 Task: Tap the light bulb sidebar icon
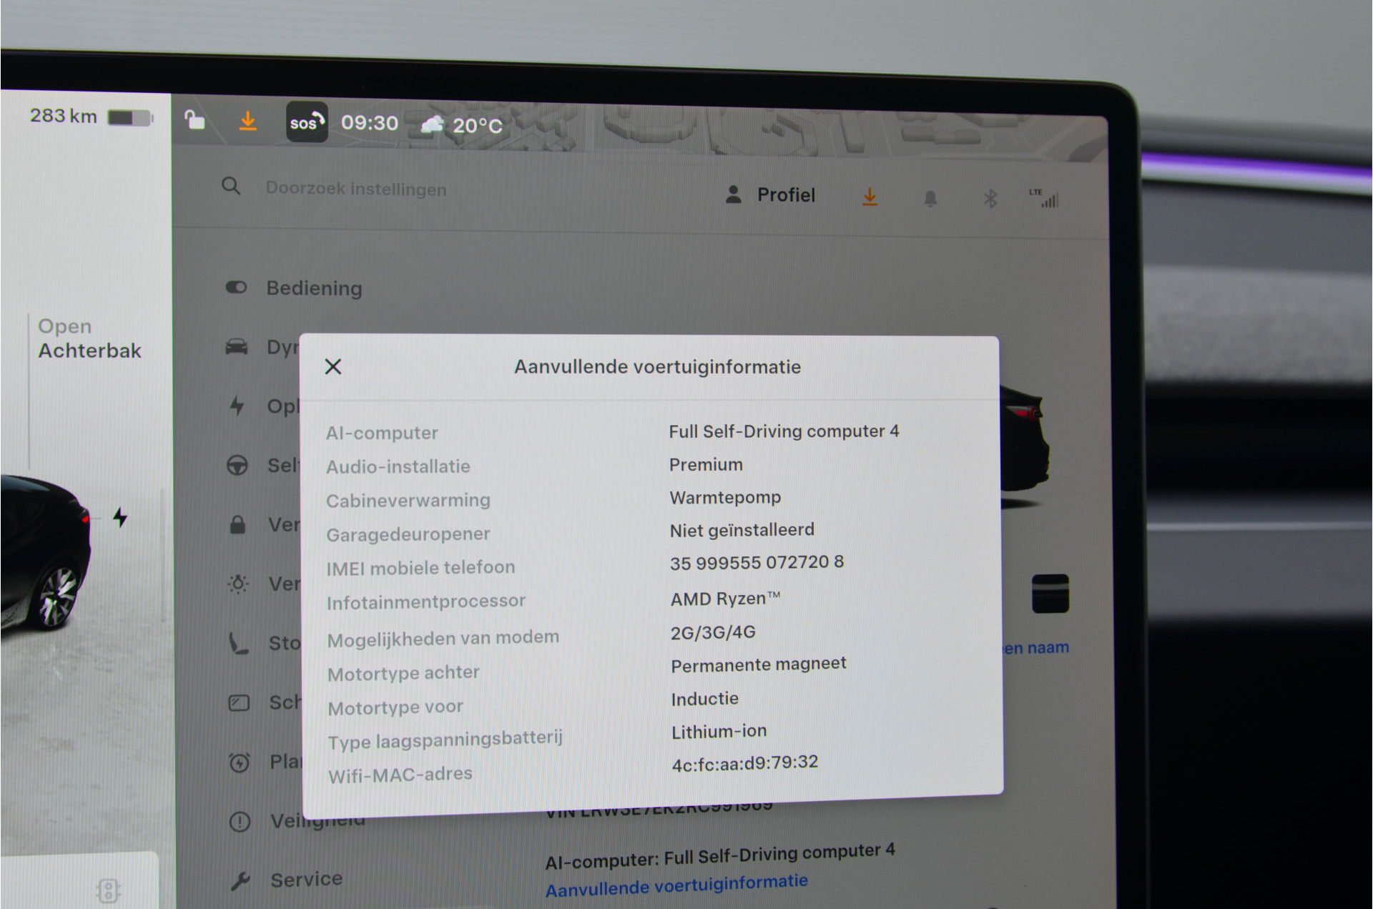(238, 584)
